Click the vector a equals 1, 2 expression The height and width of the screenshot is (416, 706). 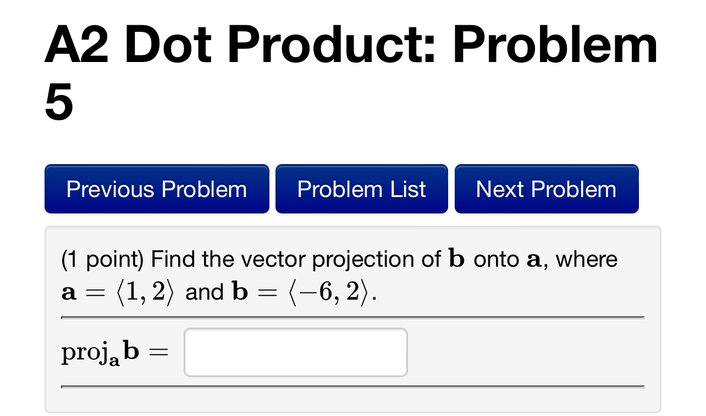(x=118, y=291)
